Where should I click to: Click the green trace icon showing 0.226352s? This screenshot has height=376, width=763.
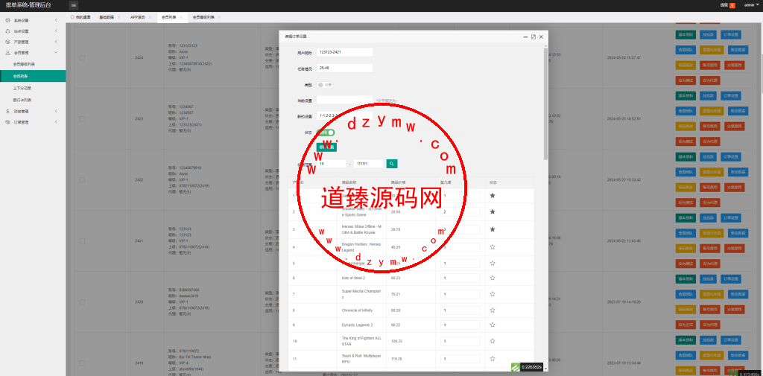(516, 367)
